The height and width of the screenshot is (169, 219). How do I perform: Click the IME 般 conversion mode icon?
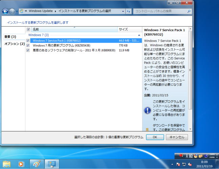(x=191, y=156)
